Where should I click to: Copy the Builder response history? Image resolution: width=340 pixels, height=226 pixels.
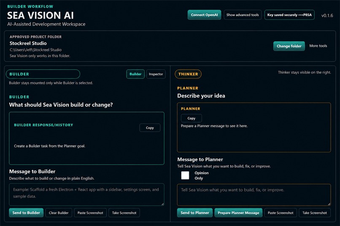[150, 128]
